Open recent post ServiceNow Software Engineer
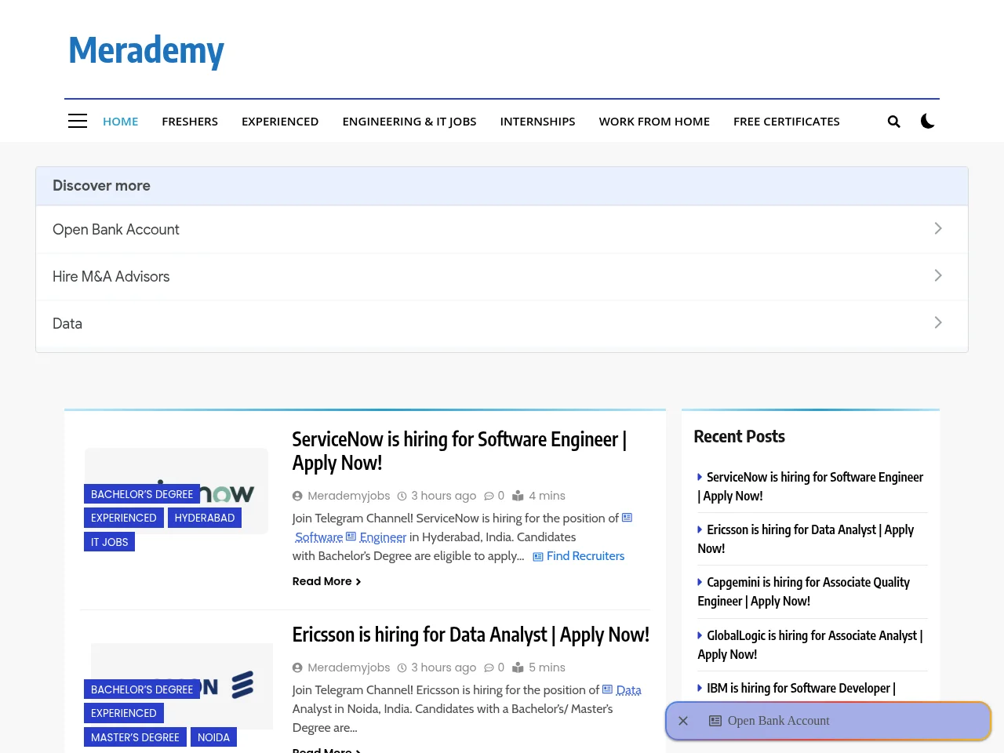The height and width of the screenshot is (753, 1004). [x=810, y=486]
